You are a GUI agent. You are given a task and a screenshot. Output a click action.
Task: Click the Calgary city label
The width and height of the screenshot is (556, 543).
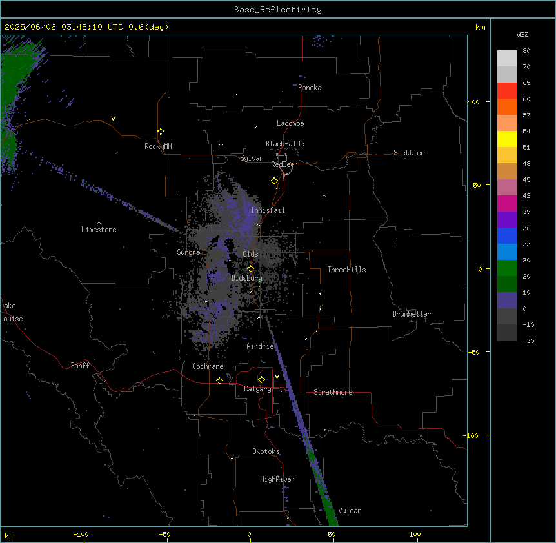(x=257, y=389)
